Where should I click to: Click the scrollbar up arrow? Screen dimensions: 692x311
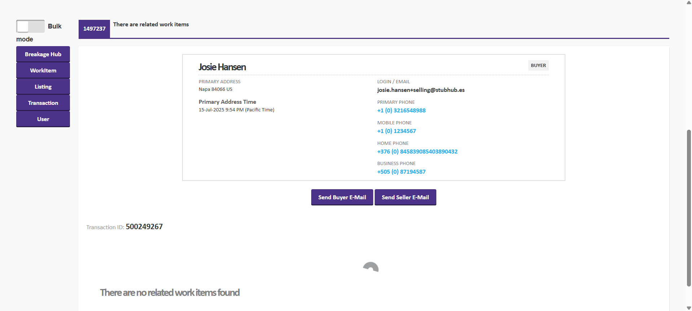689,3
